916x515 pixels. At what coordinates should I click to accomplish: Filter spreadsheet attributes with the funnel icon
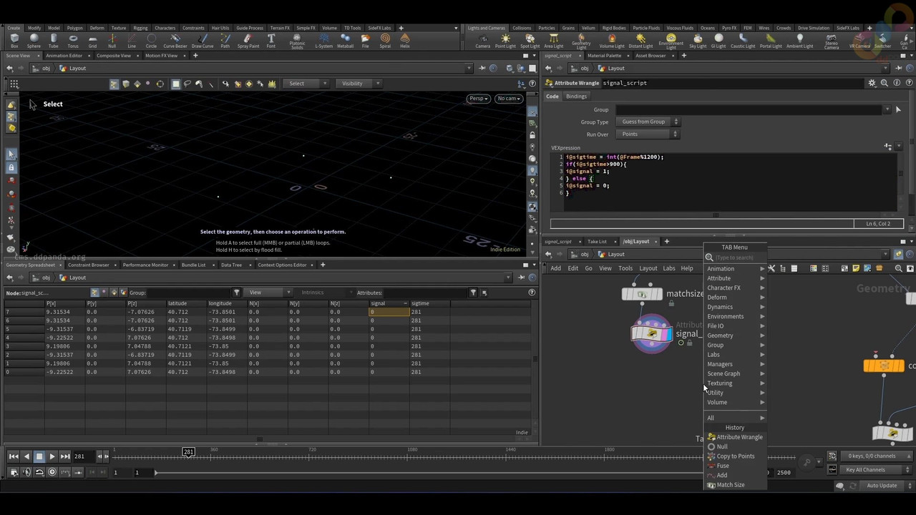click(473, 293)
